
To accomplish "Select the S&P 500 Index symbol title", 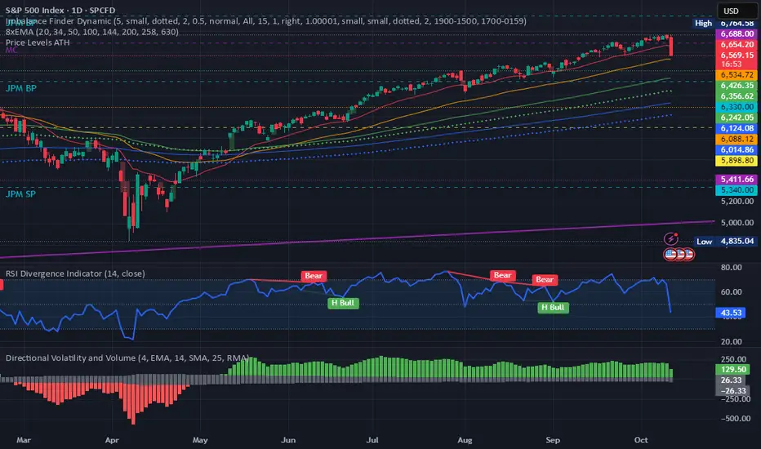I will pos(60,10).
